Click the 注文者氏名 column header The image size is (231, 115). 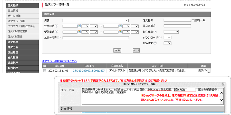(117, 66)
